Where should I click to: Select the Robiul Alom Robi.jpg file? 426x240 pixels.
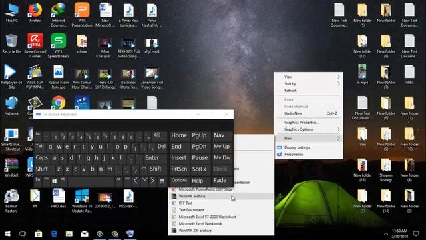58,77
